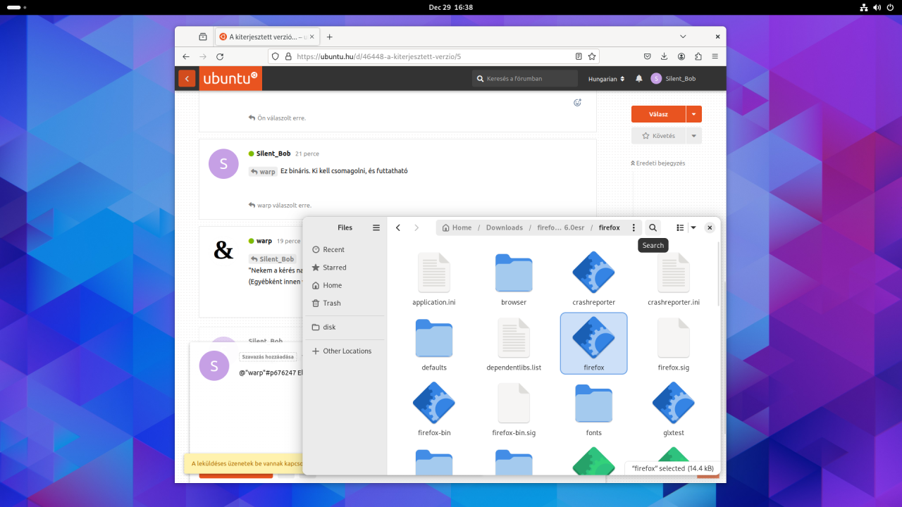Reload the page in Firefox

[220, 56]
